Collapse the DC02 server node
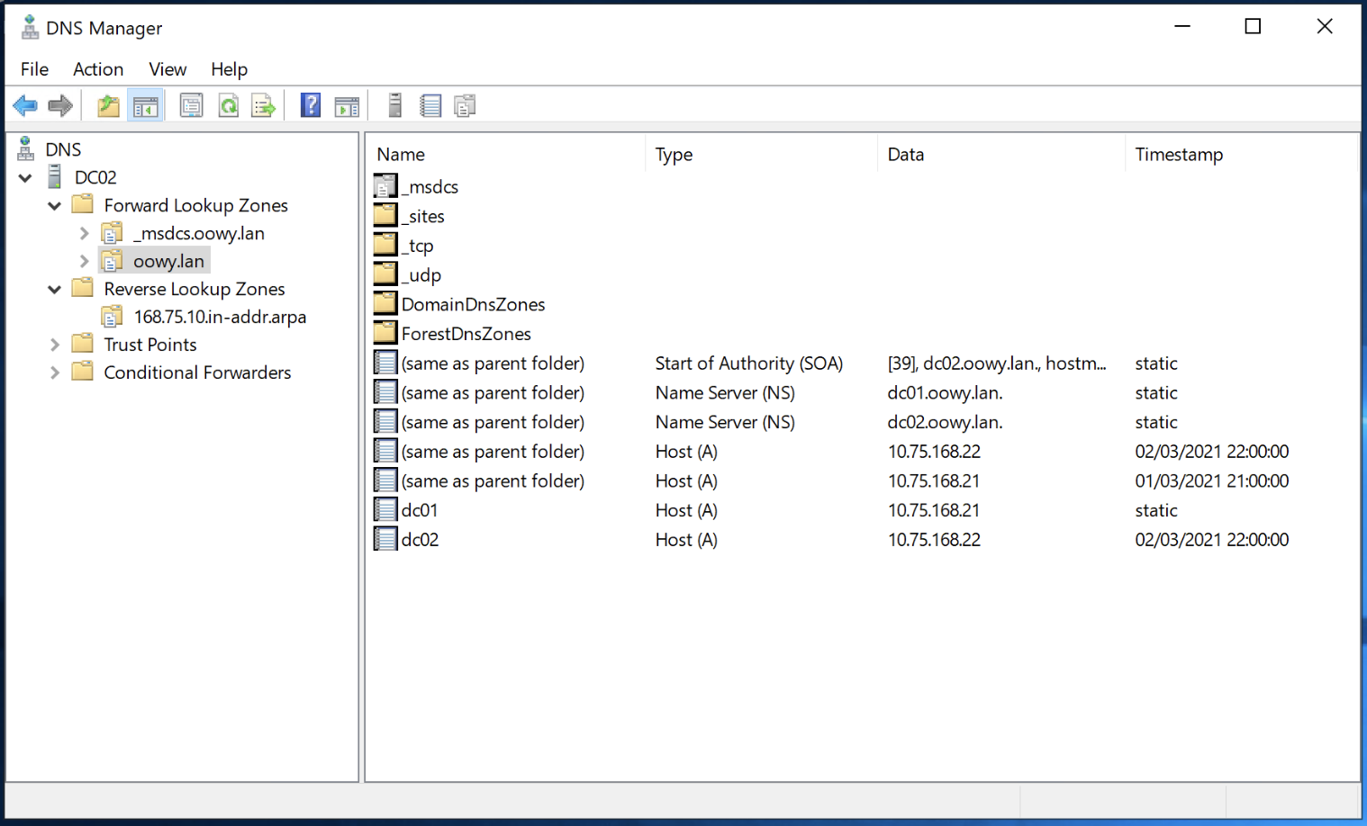The image size is (1367, 826). (x=25, y=178)
